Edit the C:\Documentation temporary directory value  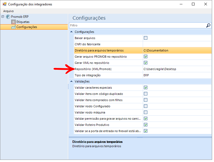click(177, 50)
